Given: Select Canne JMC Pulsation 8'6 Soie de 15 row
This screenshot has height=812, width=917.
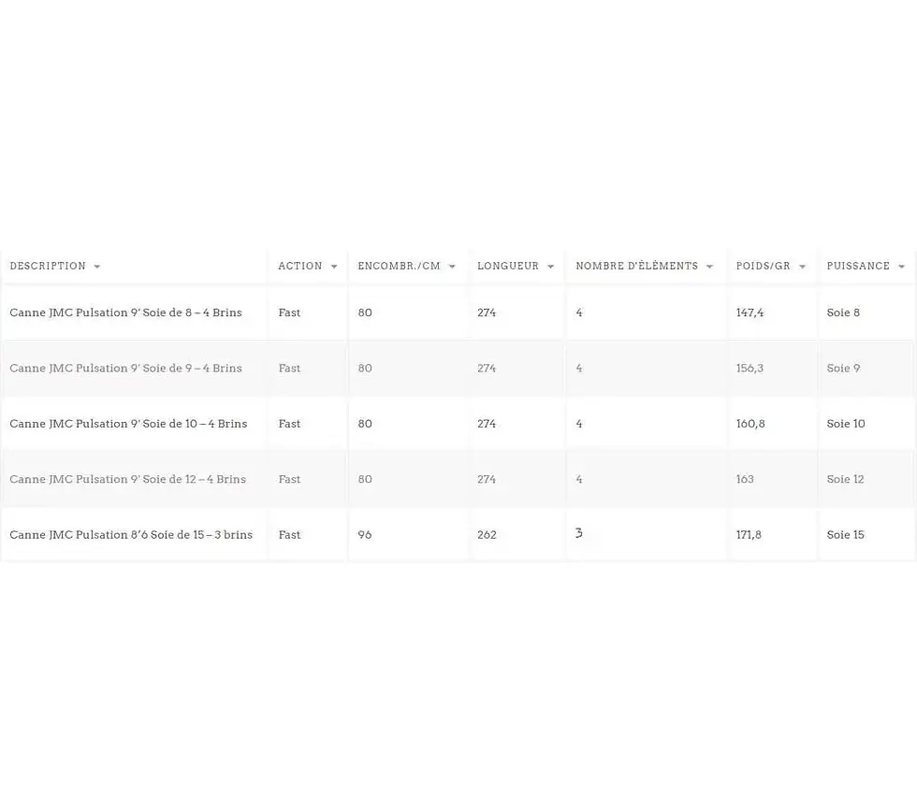Looking at the screenshot, I should 458,534.
